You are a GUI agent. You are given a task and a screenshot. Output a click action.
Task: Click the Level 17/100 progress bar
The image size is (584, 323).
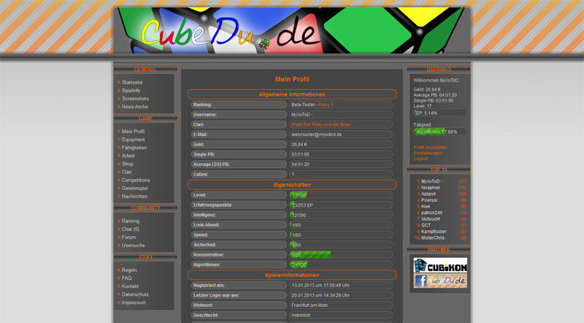pos(341,195)
